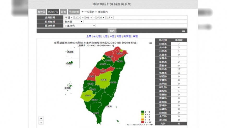
Task: Open the 東區 region link
Action: pos(135,36)
